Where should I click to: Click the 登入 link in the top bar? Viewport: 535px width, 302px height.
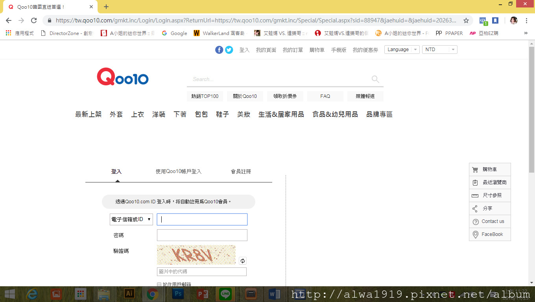coord(244,50)
